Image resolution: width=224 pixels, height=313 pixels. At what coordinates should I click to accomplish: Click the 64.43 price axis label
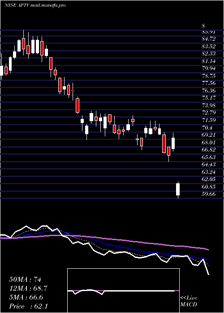(x=209, y=165)
